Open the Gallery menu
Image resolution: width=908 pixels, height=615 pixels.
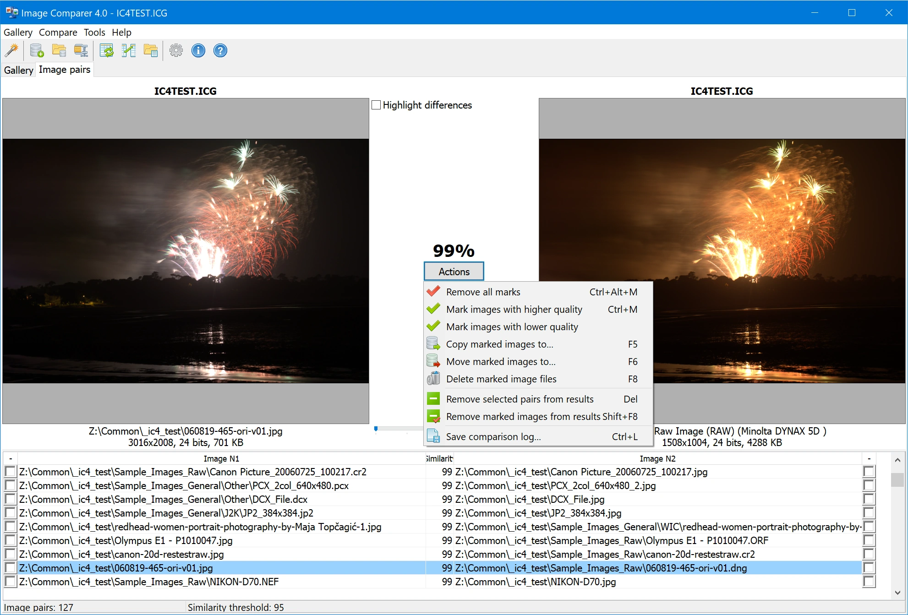(18, 33)
